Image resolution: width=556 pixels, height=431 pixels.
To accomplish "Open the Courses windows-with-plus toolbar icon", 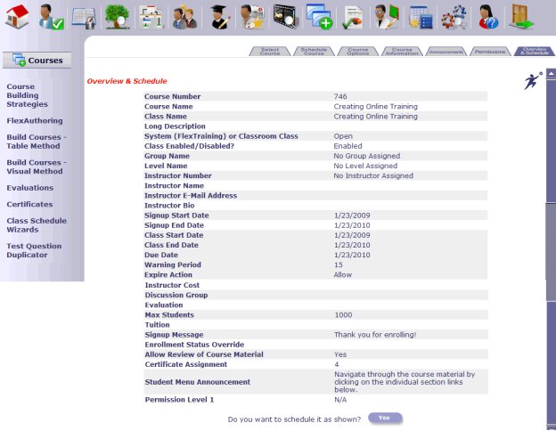I will [319, 17].
